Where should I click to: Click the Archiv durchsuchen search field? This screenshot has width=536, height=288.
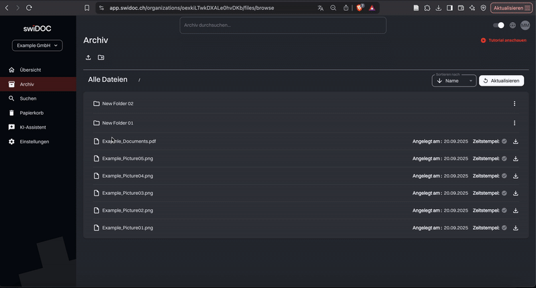coord(283,25)
